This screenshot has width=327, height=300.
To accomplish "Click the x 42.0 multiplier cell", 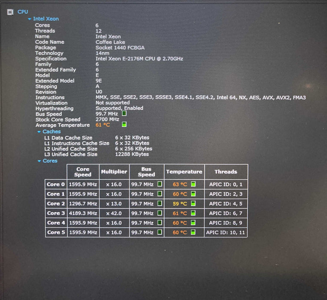I will (x=114, y=213).
